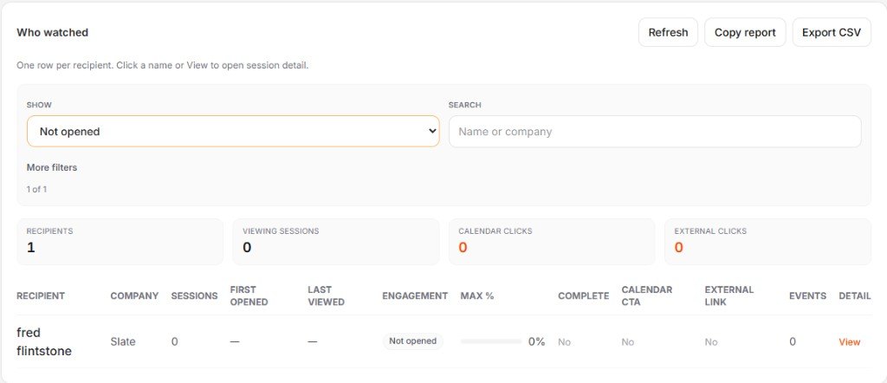Click the Not opened engagement badge
Image resolution: width=887 pixels, height=383 pixels.
[413, 341]
